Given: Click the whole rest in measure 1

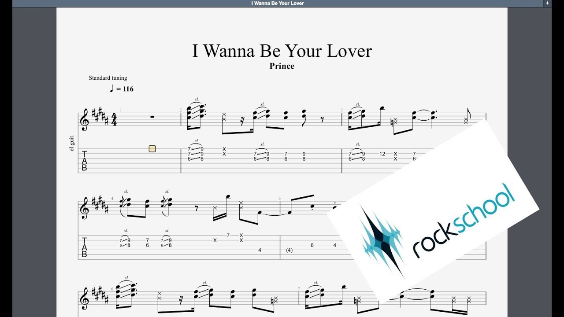Looking at the screenshot, I should (x=152, y=117).
